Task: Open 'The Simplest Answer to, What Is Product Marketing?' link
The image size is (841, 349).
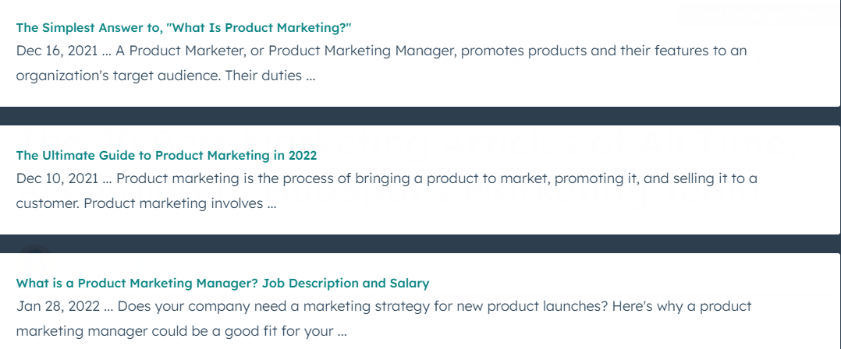Action: 183,28
